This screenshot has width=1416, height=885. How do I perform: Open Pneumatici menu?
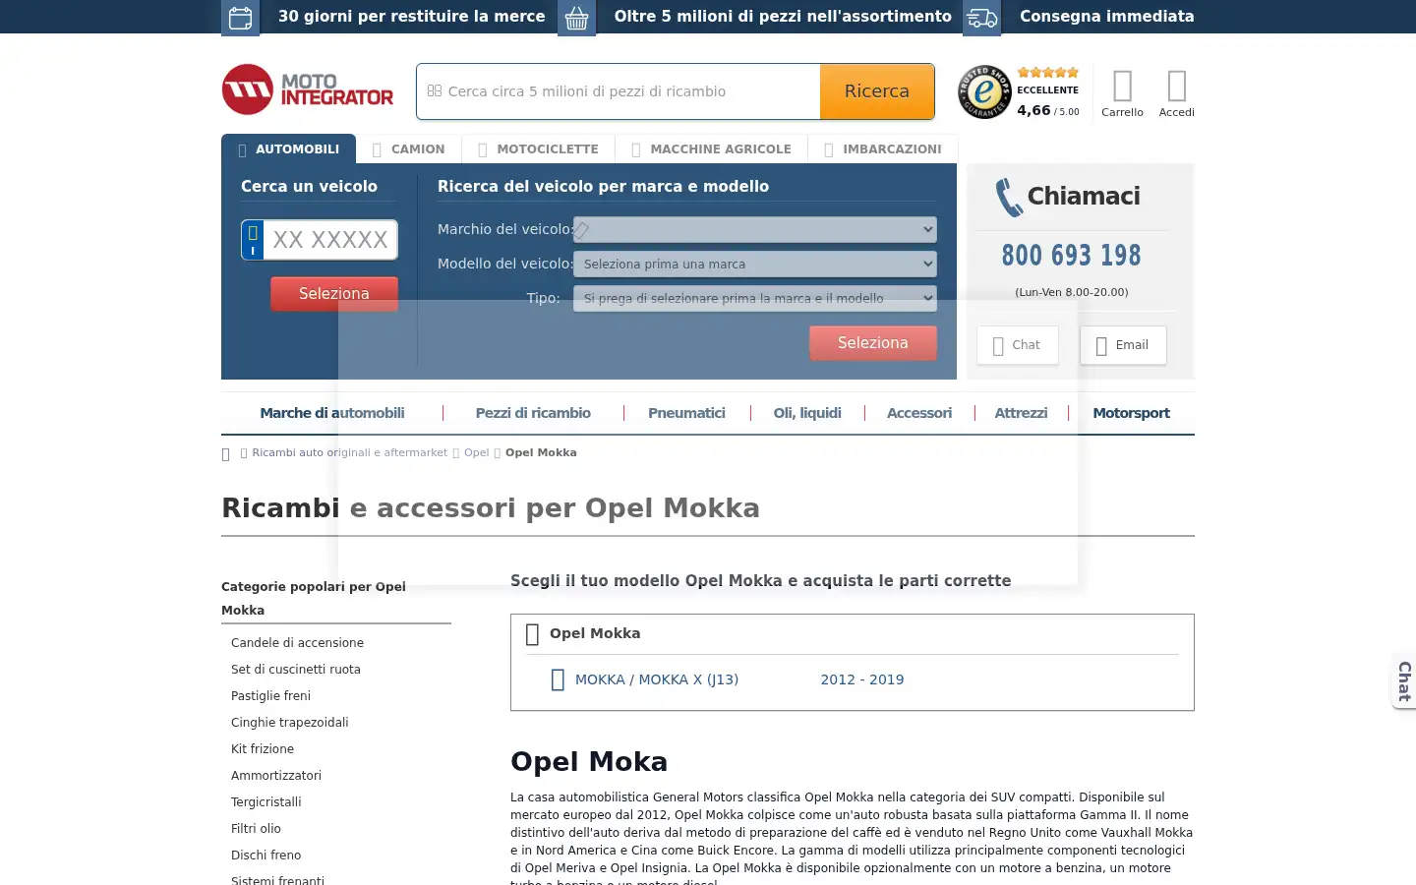tap(686, 413)
